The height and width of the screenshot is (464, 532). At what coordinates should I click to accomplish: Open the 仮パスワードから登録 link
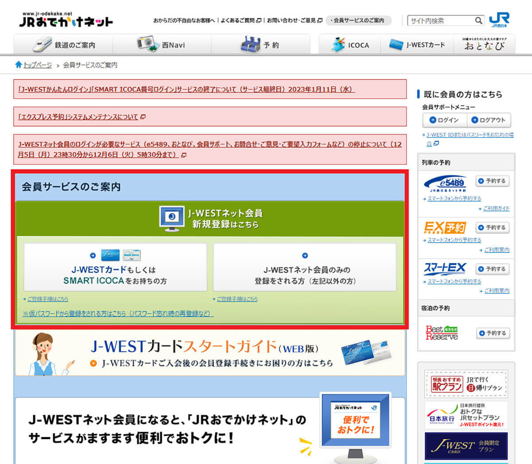(x=118, y=314)
